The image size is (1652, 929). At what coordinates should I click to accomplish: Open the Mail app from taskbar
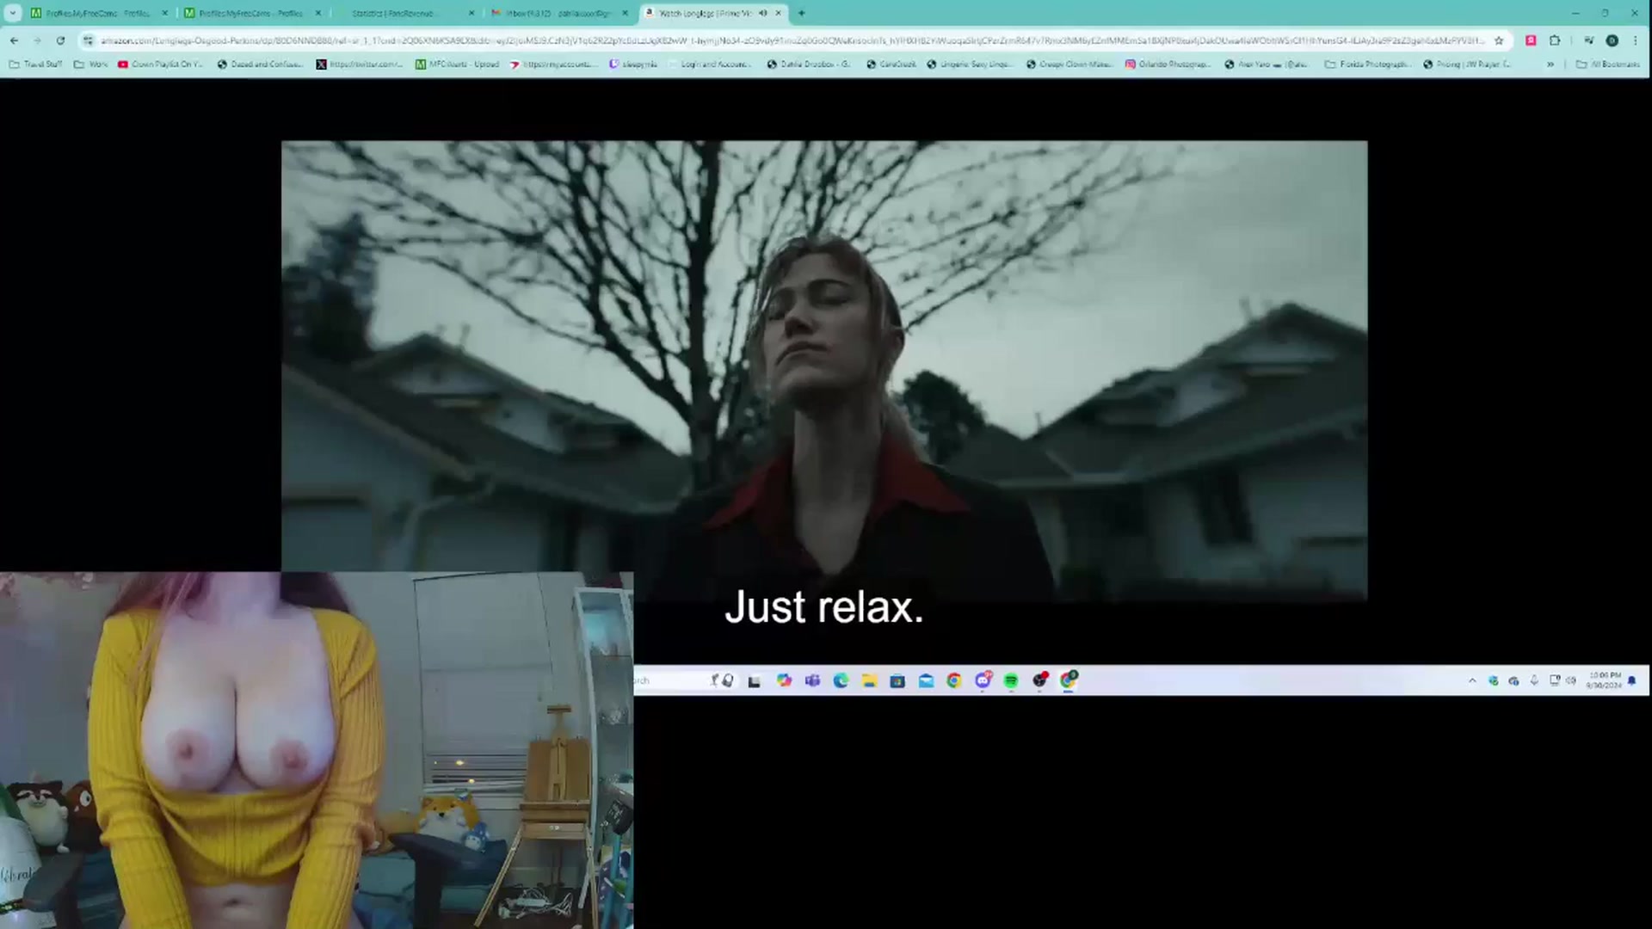[x=926, y=680]
